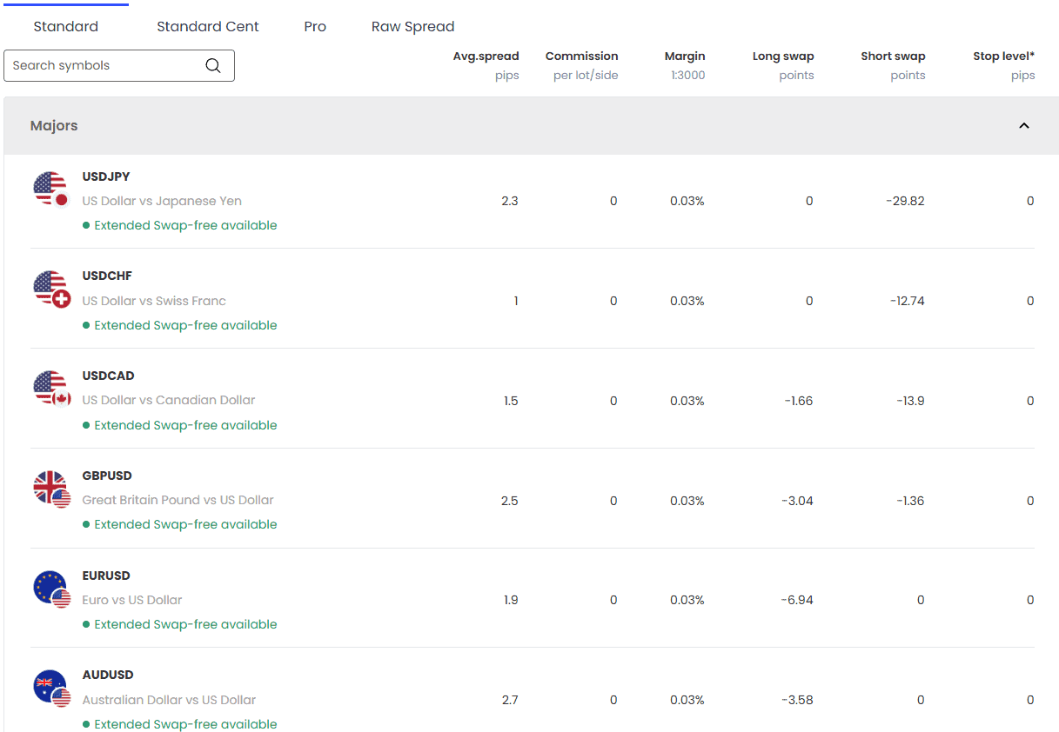Click AUDUSD average spread value 2.7
This screenshot has height=732, width=1059.
510,700
